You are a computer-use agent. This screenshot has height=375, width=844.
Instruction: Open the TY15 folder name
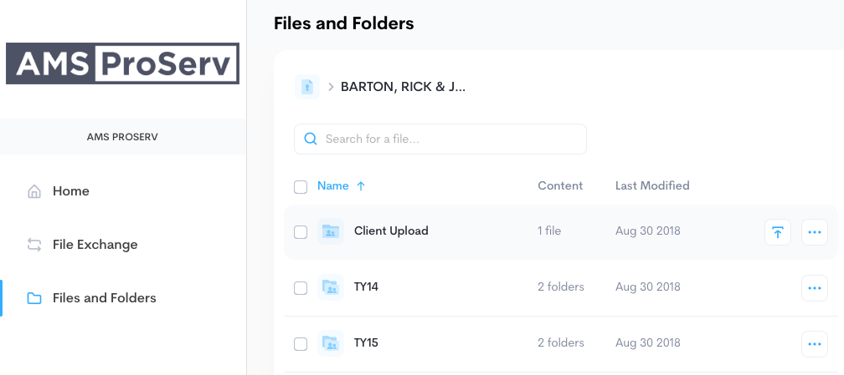tap(366, 342)
